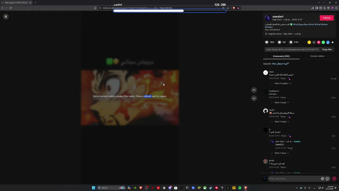Open Spotify from the taskbar
This screenshot has height=191, width=339.
[240, 188]
